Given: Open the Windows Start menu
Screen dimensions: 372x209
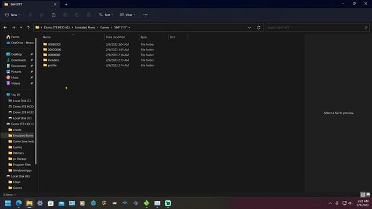Looking at the screenshot, I should click(8, 203).
